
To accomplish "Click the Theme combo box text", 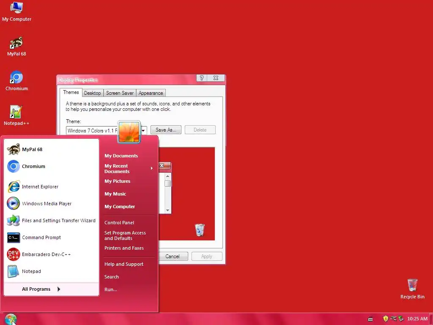I will [x=92, y=130].
